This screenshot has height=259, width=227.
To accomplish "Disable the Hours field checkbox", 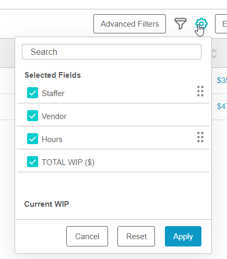I will coord(32,139).
